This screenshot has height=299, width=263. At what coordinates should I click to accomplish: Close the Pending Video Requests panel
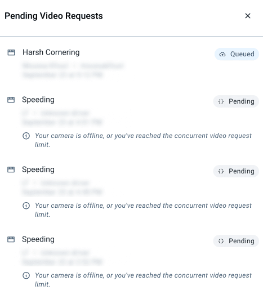click(x=248, y=16)
